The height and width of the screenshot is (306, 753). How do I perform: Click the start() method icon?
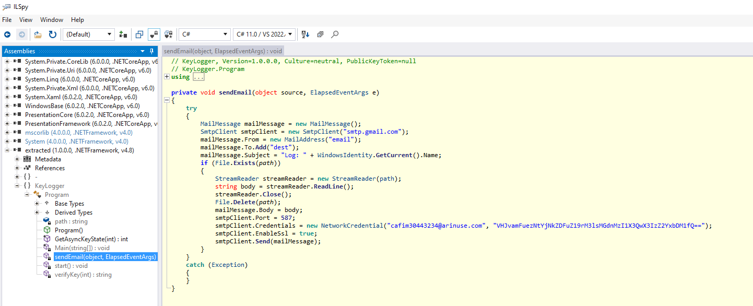47,266
